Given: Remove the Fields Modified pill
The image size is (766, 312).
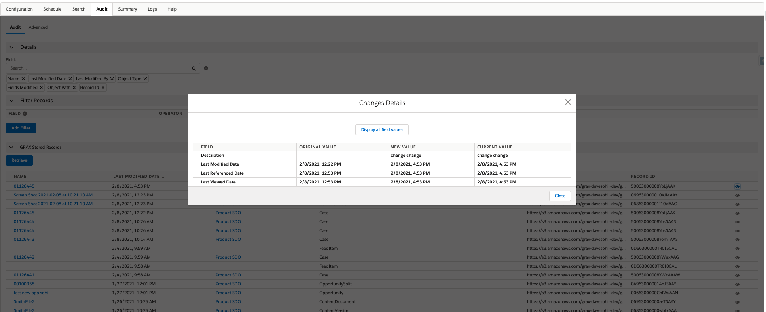Looking at the screenshot, I should point(41,88).
